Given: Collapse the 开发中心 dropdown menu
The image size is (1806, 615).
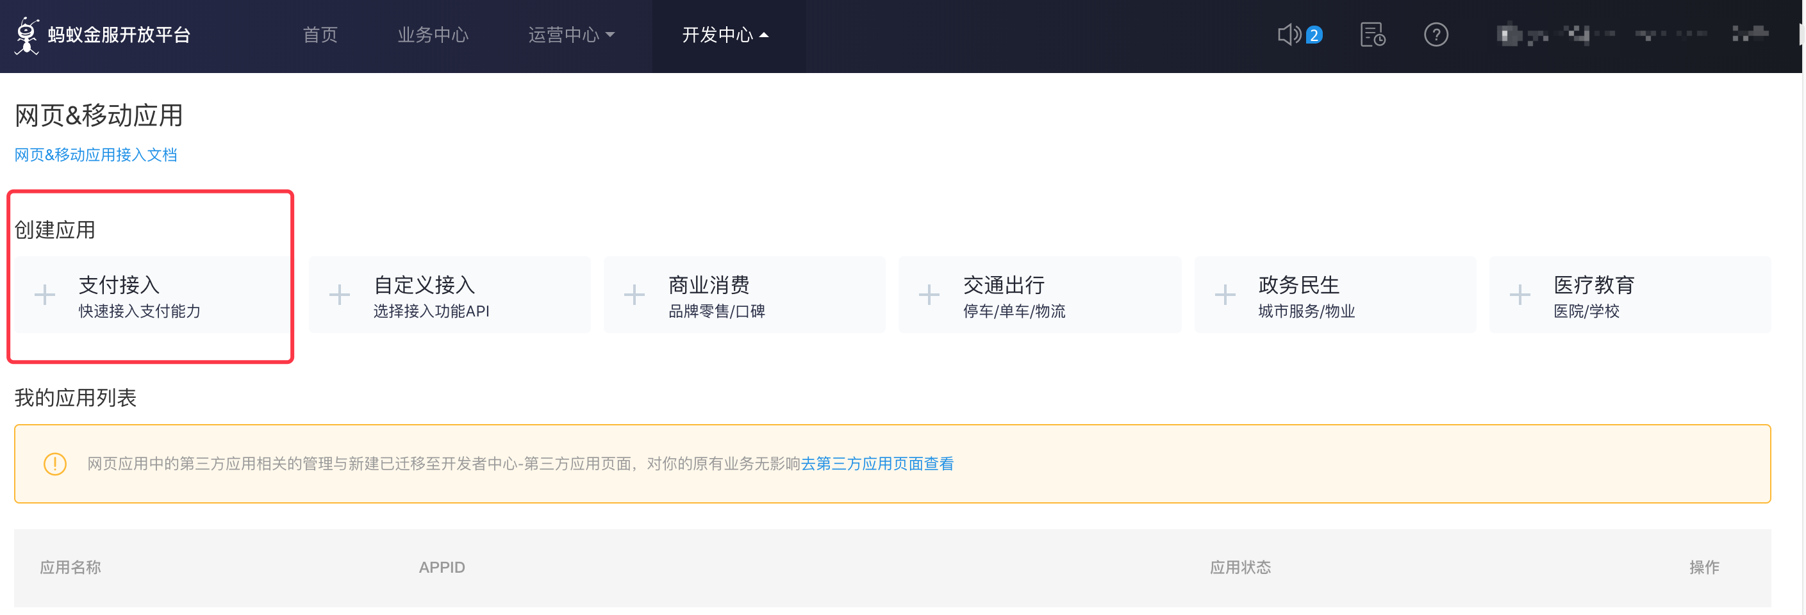Looking at the screenshot, I should tap(725, 35).
